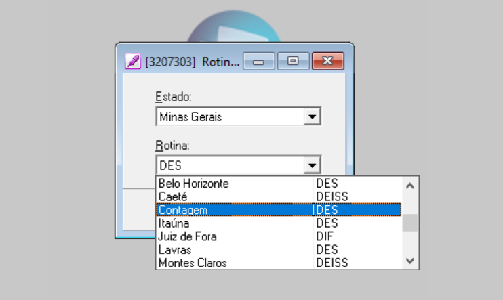Click the DES code beside Belo Horizonte
Screen dimensions: 503x300
pyautogui.click(x=327, y=184)
